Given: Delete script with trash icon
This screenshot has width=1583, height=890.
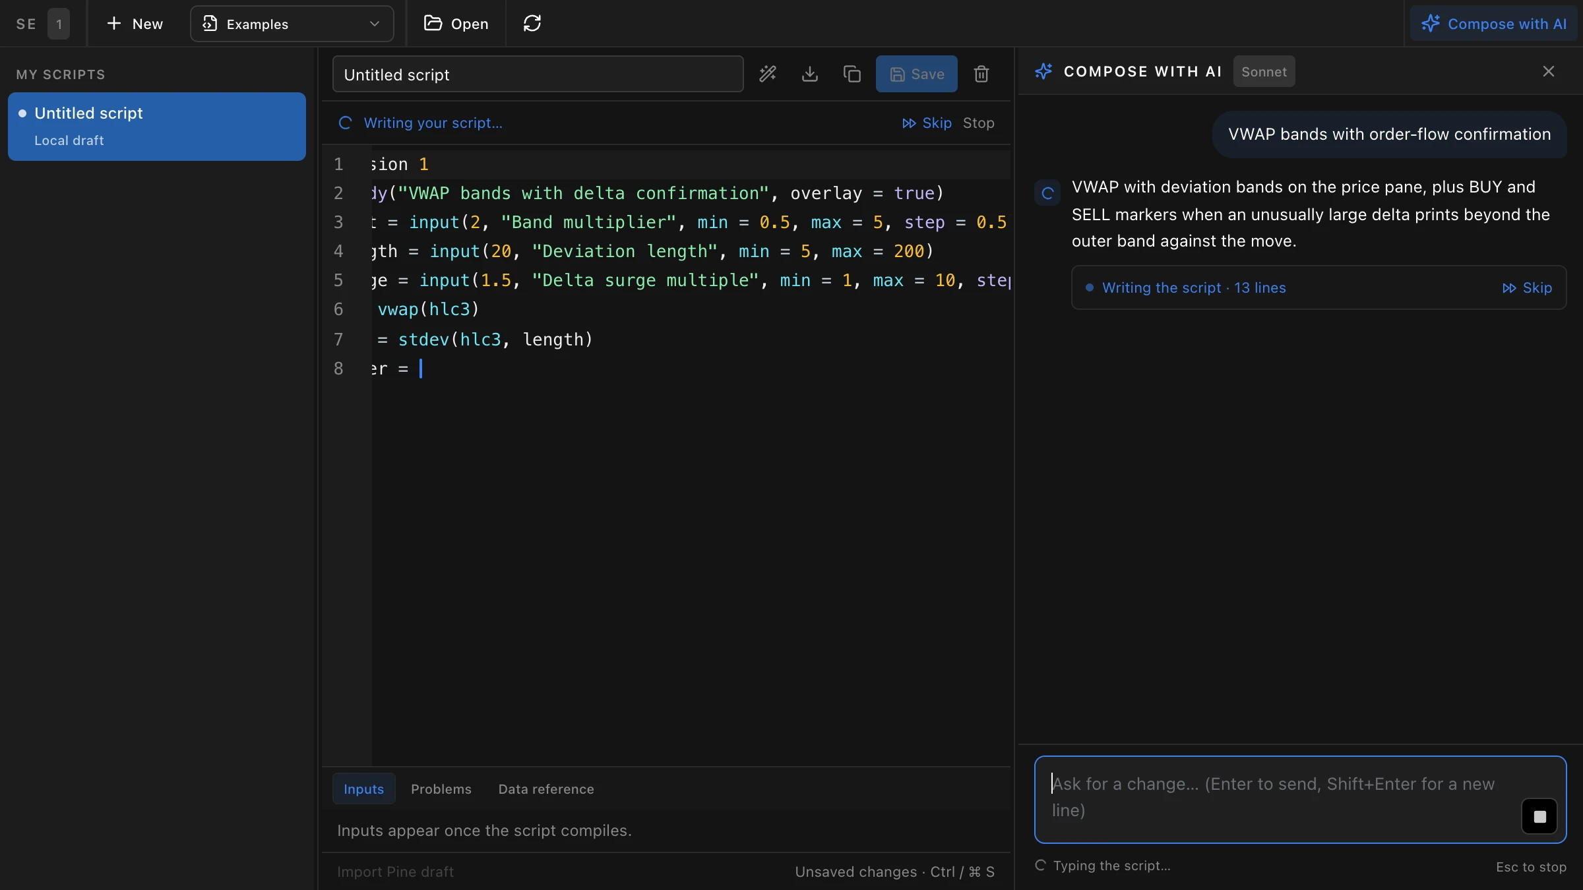Looking at the screenshot, I should click(x=981, y=74).
